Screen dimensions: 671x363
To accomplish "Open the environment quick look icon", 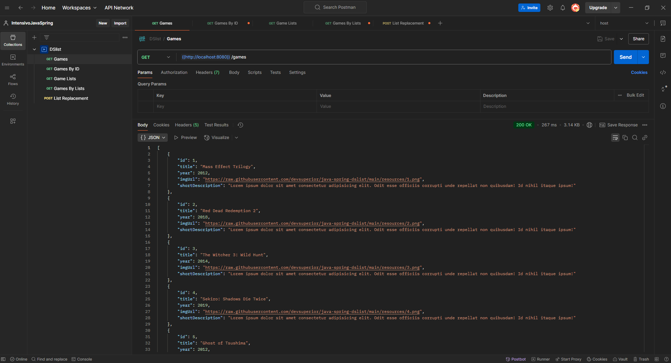I will click(x=663, y=23).
